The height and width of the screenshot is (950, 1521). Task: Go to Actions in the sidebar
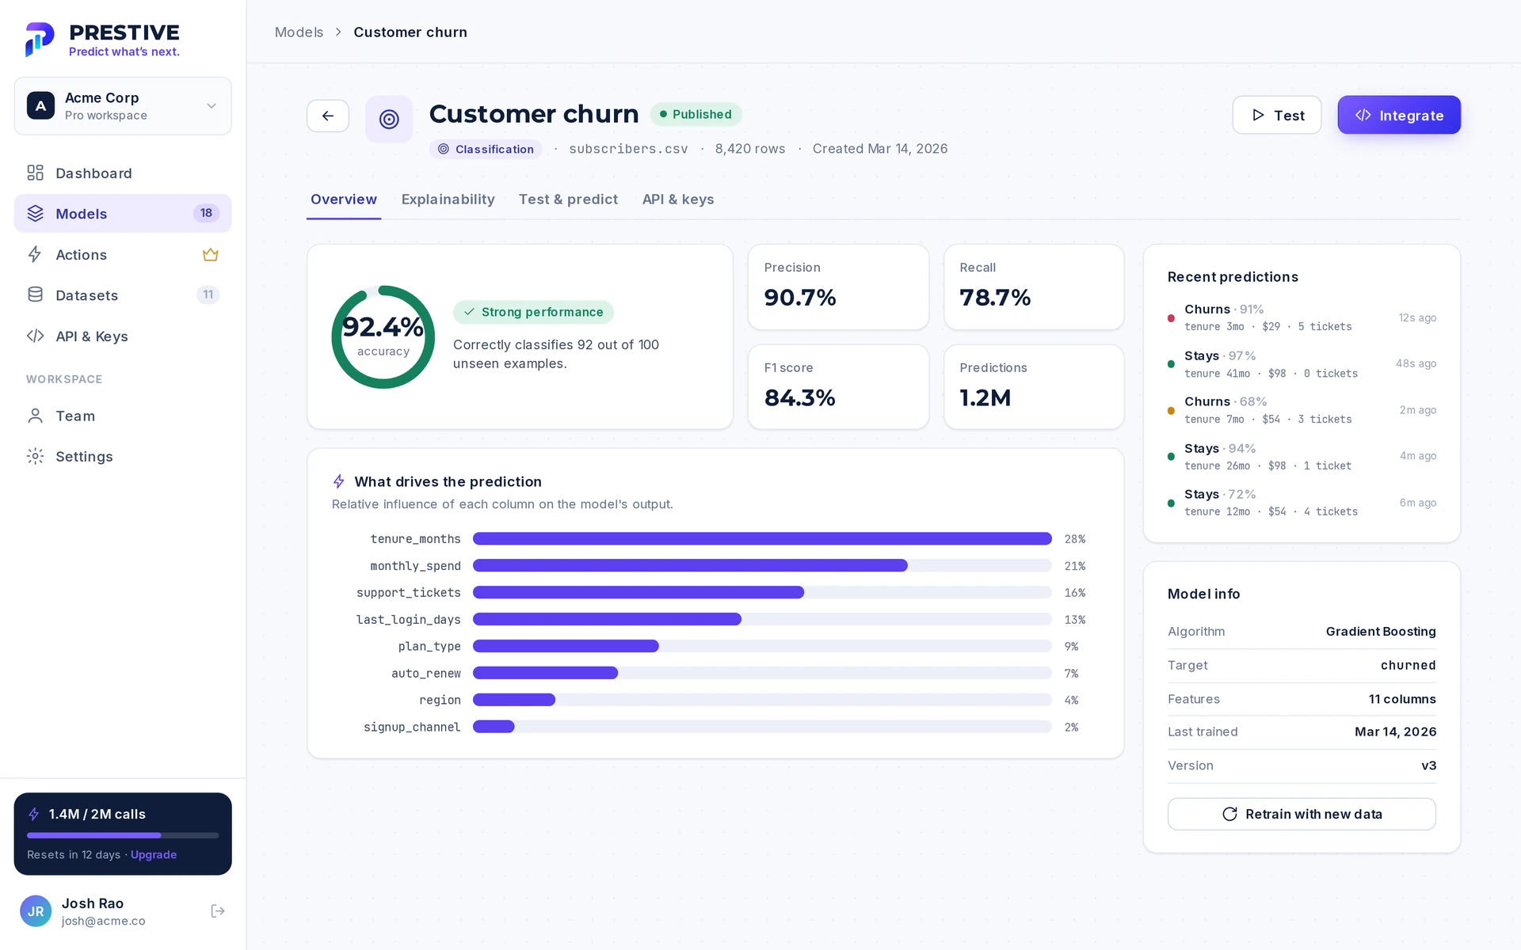[123, 254]
